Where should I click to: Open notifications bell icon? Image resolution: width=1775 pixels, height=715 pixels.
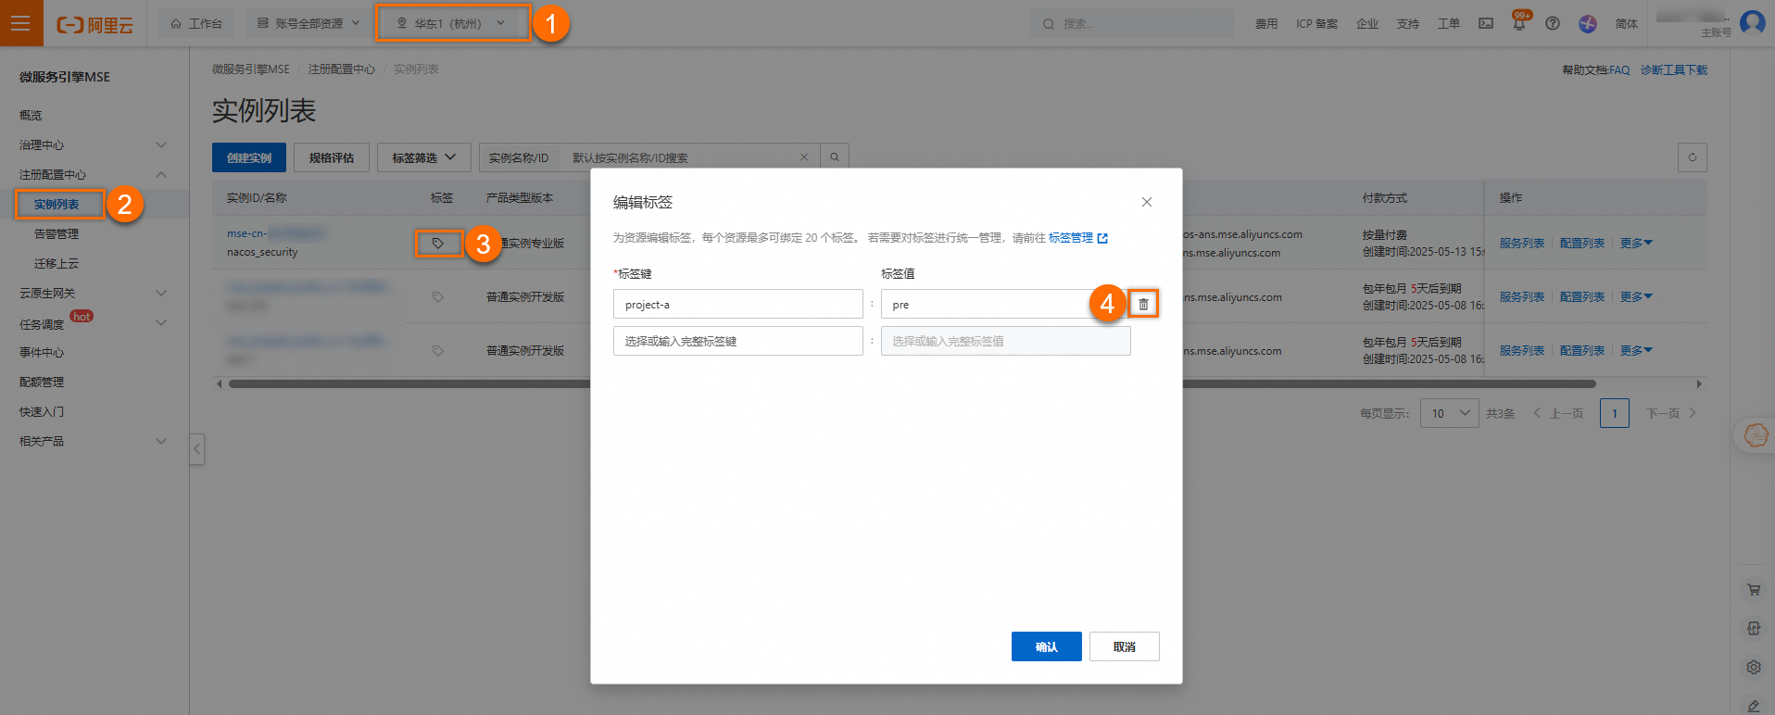click(x=1518, y=24)
